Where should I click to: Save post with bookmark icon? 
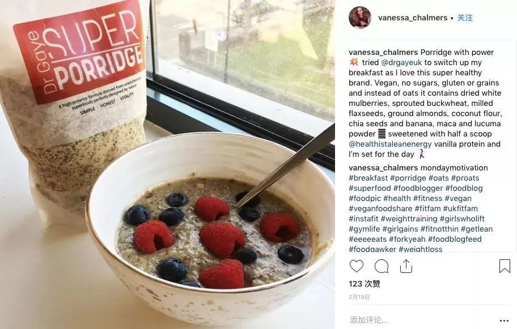(x=505, y=266)
